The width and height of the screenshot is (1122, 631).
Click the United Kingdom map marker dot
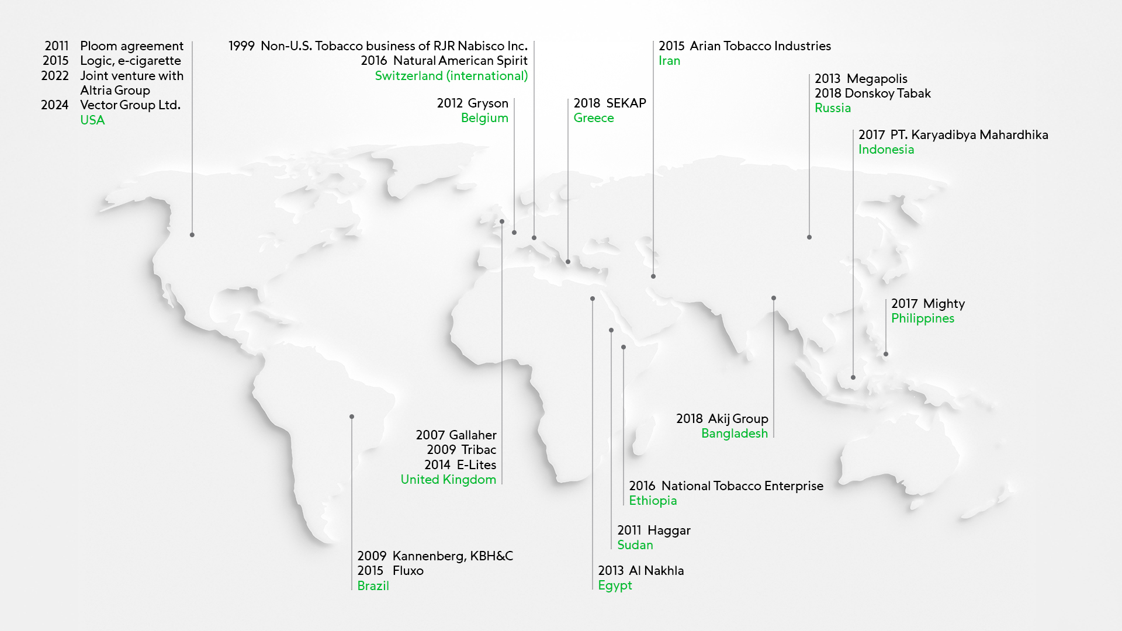502,221
